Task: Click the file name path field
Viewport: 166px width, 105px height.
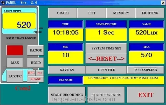Action: click(124, 80)
